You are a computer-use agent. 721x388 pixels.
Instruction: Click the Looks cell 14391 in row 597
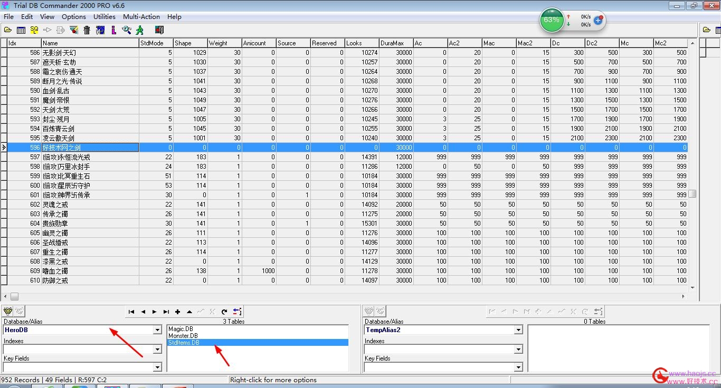click(362, 157)
